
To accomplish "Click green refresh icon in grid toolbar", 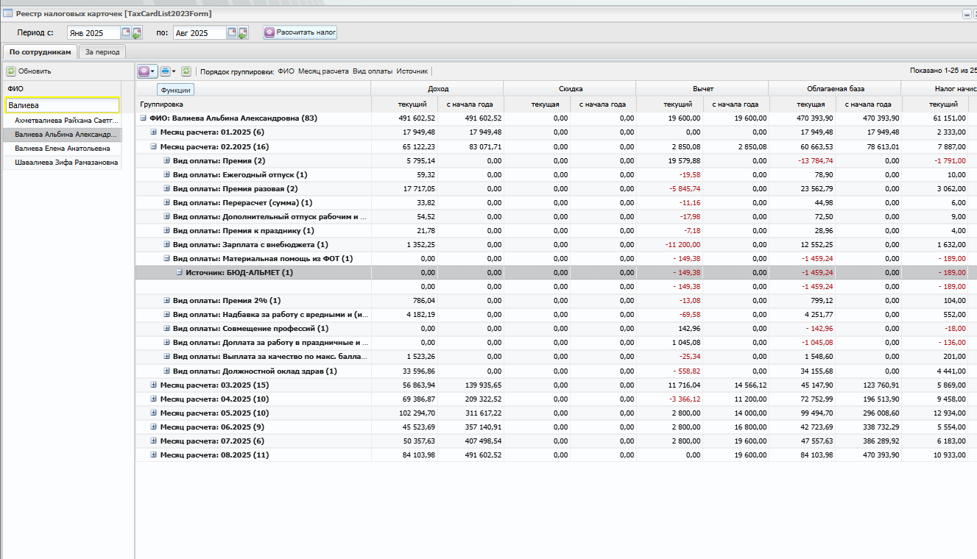I will (186, 71).
